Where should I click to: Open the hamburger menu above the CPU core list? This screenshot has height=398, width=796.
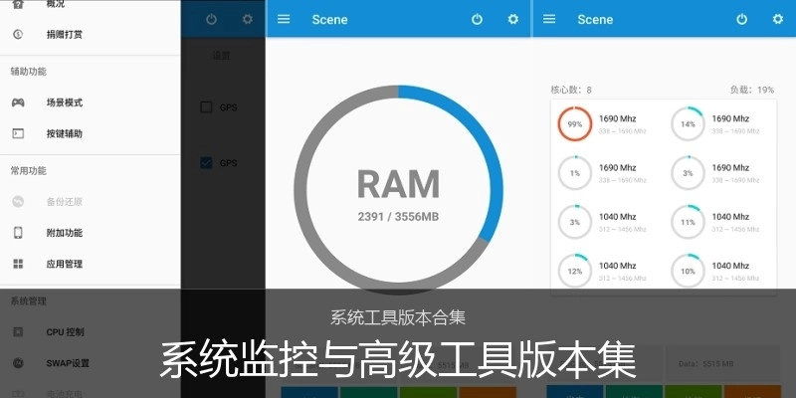pos(549,19)
